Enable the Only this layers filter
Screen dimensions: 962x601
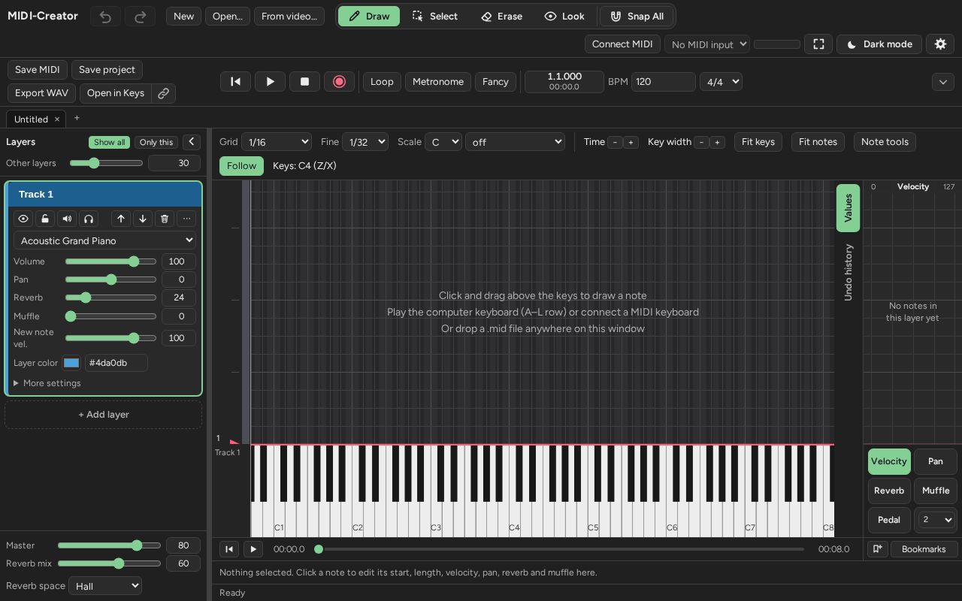tap(156, 142)
